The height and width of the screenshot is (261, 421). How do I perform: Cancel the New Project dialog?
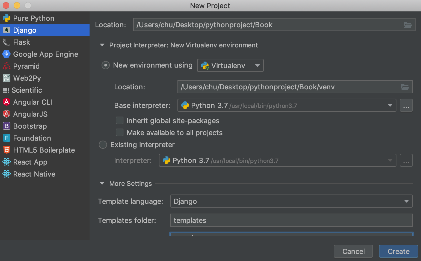click(353, 251)
